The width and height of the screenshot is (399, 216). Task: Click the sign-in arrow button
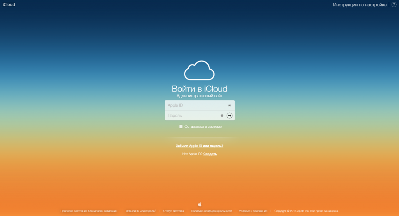coord(229,116)
